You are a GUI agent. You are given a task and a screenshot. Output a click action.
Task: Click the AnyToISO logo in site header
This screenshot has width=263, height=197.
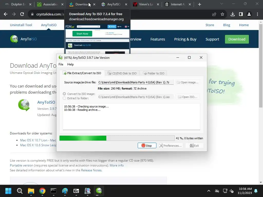[x=23, y=39]
